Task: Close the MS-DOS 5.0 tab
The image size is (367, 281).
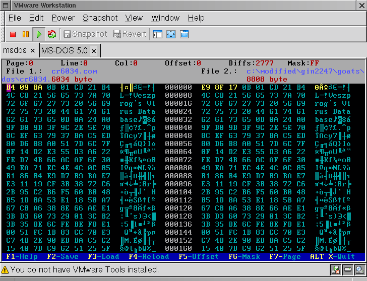Action: pos(94,51)
